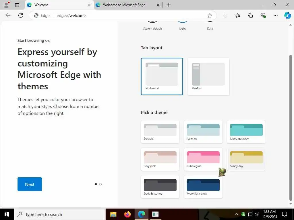Select the Dark appearance option
The width and height of the screenshot is (294, 220).
(x=210, y=26)
